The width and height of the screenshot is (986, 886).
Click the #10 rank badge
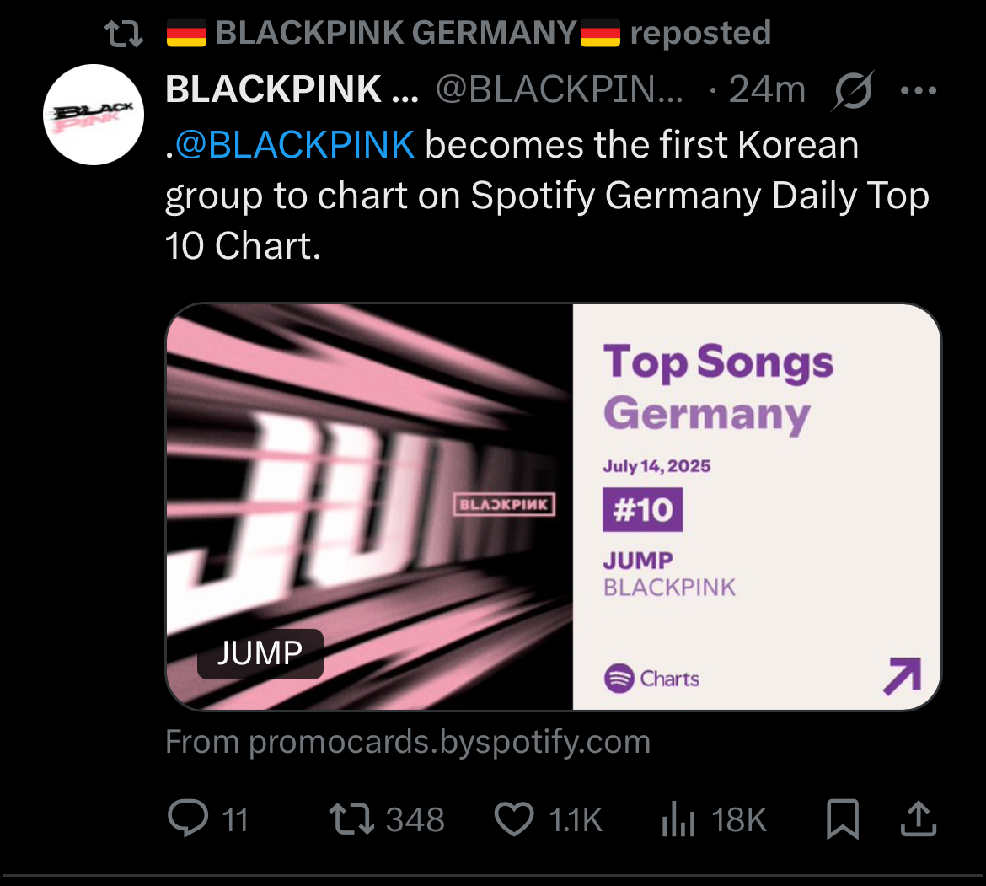coord(642,510)
